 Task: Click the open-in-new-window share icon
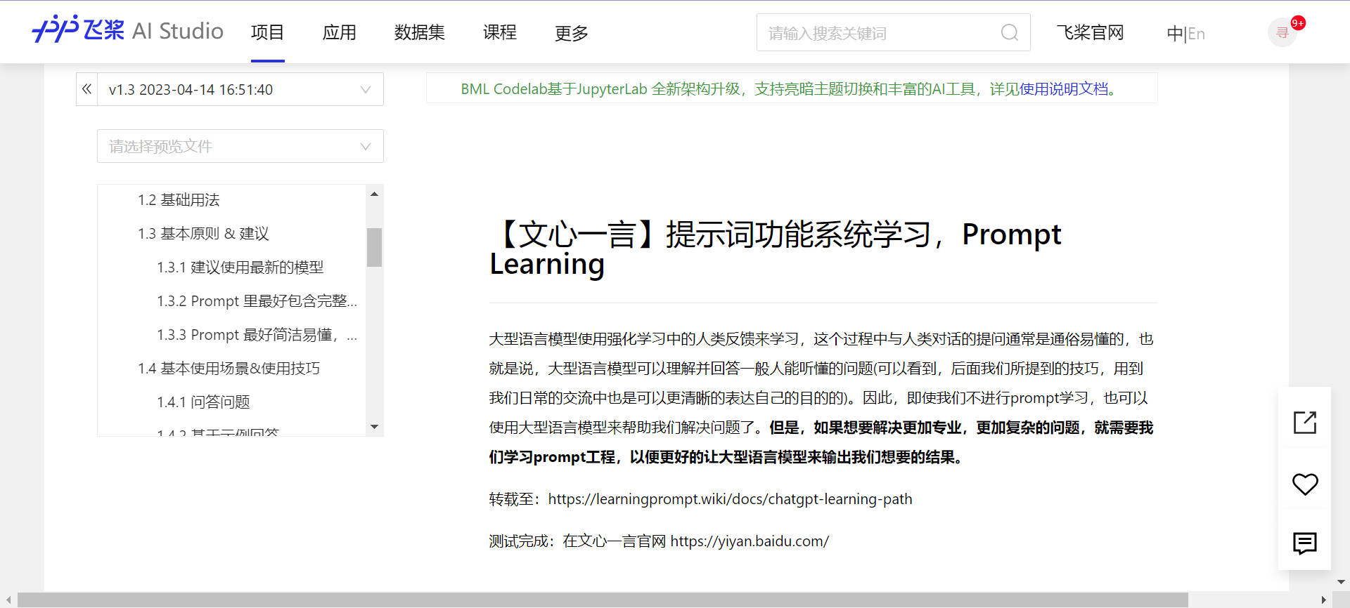tap(1305, 422)
